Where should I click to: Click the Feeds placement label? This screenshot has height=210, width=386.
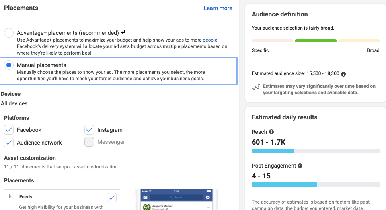[x=26, y=197]
